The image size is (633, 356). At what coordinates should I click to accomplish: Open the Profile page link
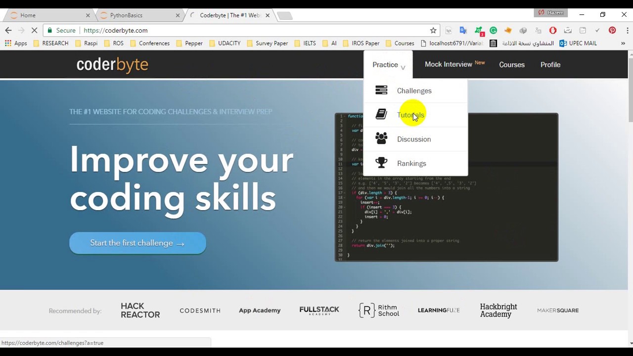[550, 65]
